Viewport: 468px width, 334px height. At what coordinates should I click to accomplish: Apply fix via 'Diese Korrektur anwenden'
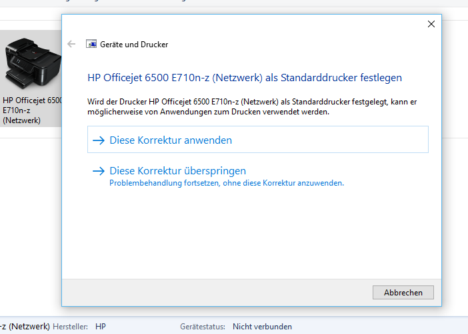pos(257,140)
